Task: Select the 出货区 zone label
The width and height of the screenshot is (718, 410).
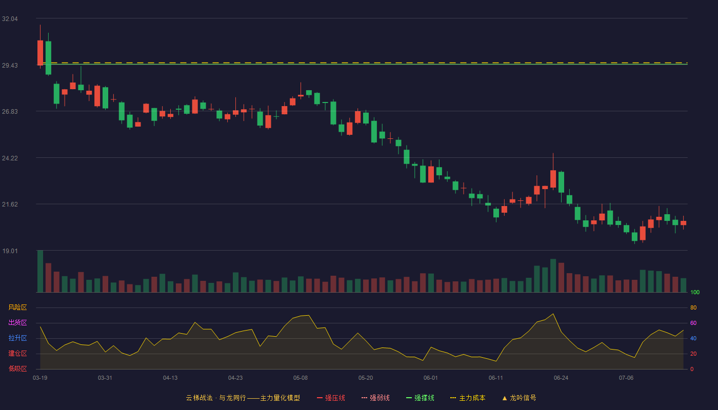Action: pyautogui.click(x=17, y=323)
